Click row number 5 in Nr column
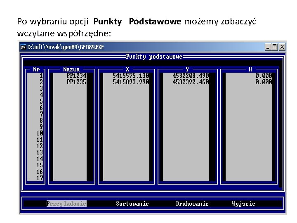 41,101
